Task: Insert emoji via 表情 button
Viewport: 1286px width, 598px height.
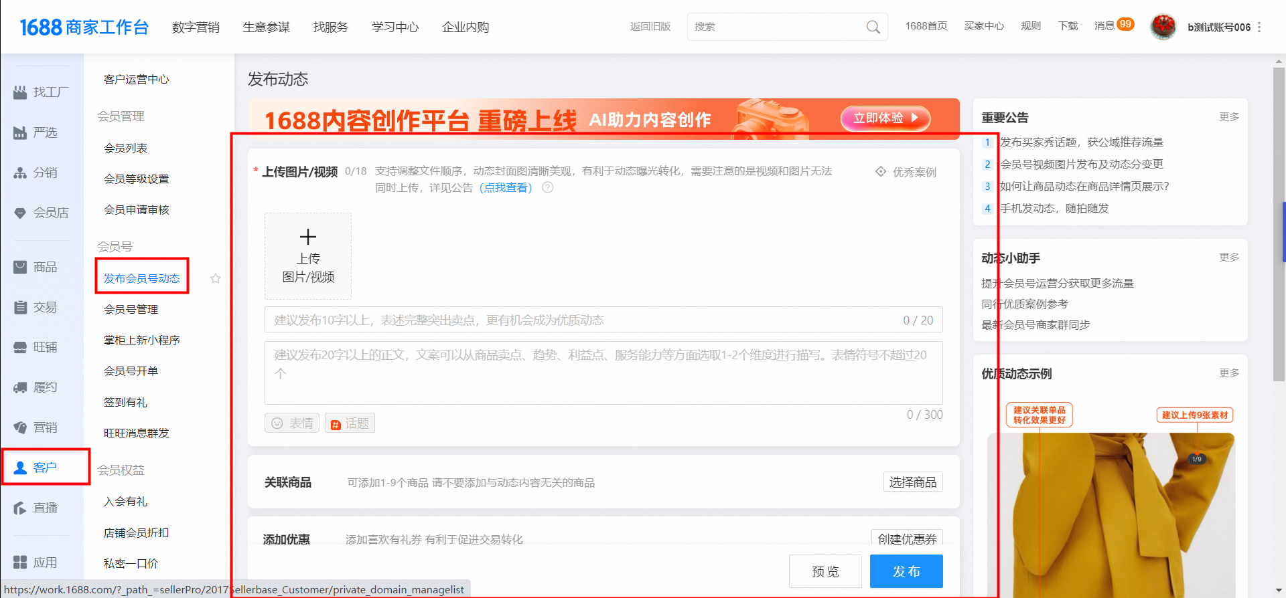Action: point(292,423)
